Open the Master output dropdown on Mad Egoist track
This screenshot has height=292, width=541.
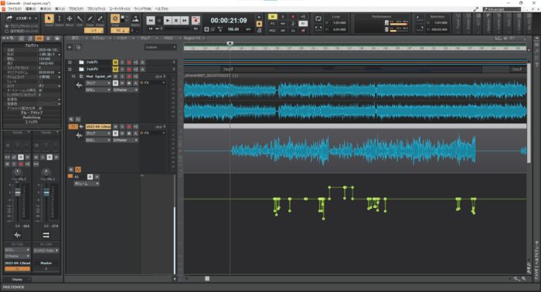(x=125, y=90)
